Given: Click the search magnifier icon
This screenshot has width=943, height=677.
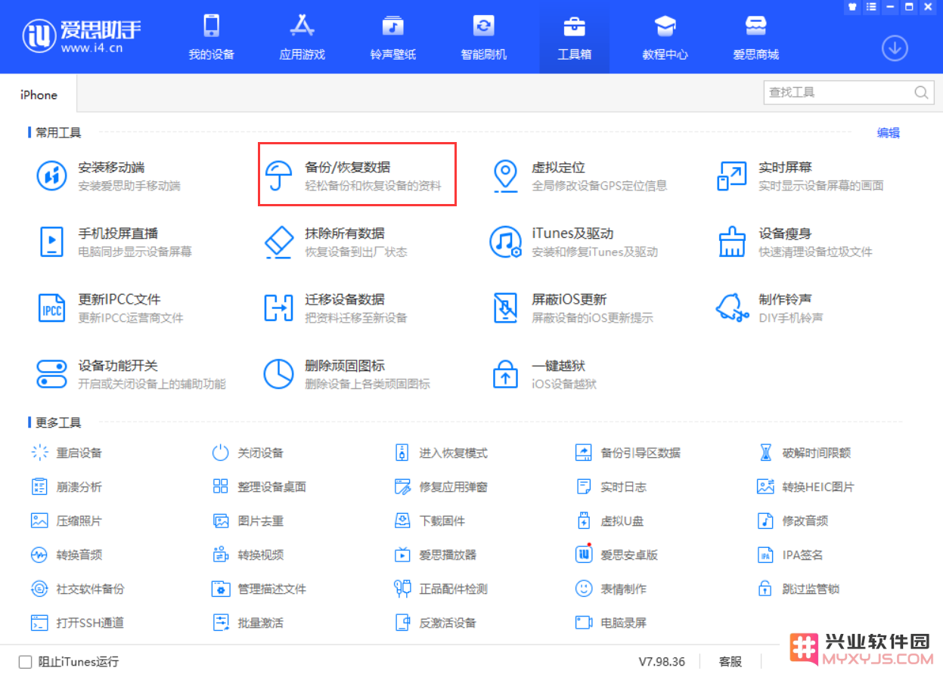Looking at the screenshot, I should tap(921, 92).
